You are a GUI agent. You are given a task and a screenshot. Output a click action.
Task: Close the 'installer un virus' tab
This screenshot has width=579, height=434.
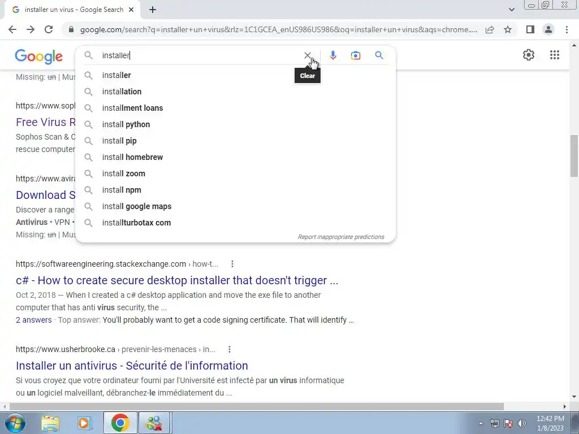coord(131,10)
